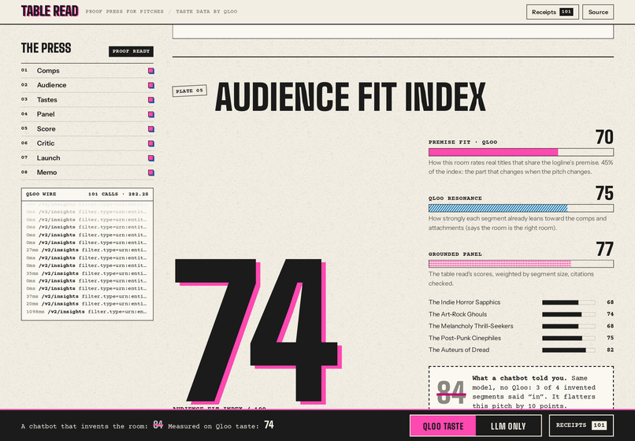The image size is (635, 441).
Task: Go to Memo step in The Press
Action: click(87, 172)
